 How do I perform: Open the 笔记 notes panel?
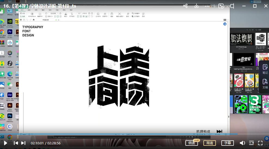[x=265, y=69]
